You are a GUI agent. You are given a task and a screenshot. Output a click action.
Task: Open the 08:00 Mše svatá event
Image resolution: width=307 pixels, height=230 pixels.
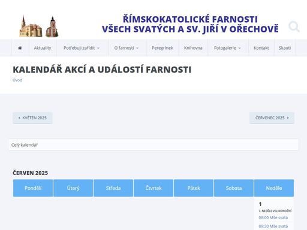click(273, 217)
